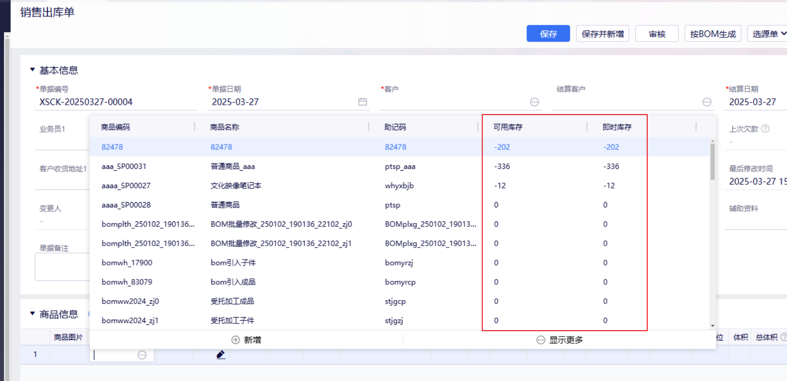This screenshot has width=787, height=381.
Task: Click 商品编码 column header
Action: coord(116,127)
